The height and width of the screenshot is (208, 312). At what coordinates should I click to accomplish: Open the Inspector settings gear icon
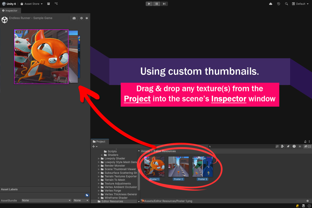[81, 18]
